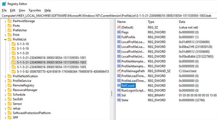Expand the ProfileService key
217x120 pixels.
[5, 81]
